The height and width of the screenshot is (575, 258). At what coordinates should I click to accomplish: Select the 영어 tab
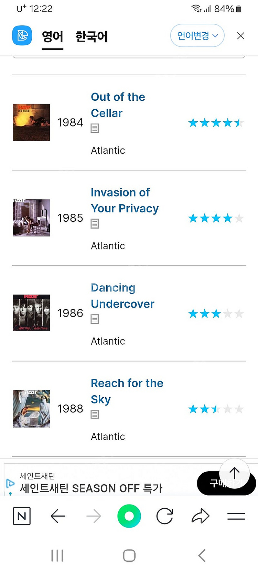tap(53, 36)
